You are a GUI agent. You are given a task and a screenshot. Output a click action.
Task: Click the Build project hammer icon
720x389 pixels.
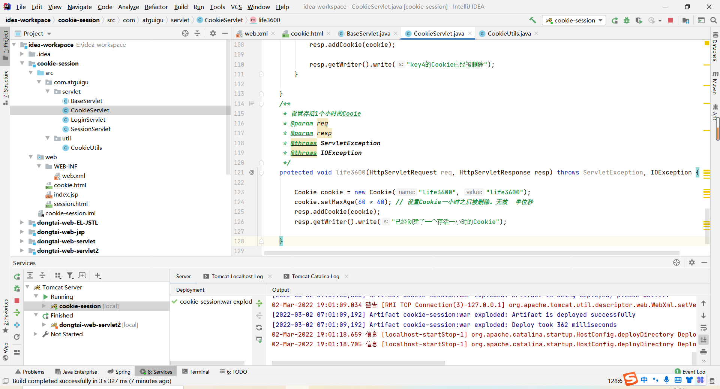pos(532,20)
